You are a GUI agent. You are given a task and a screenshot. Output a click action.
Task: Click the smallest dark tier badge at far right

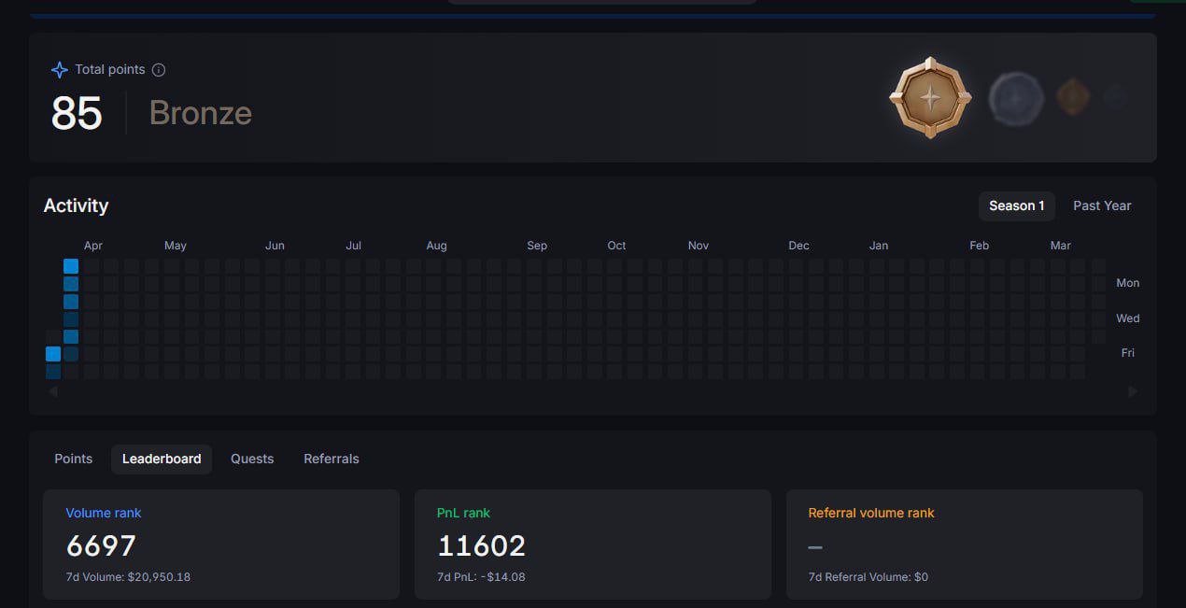[1114, 97]
